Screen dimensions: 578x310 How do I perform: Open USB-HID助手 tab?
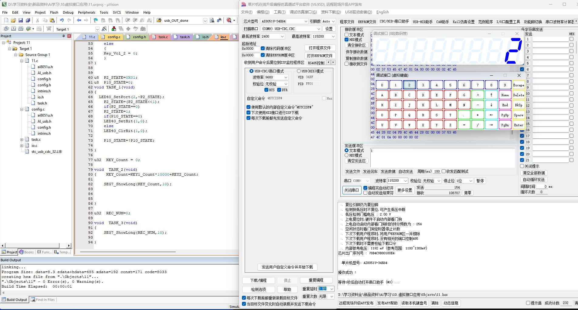[423, 22]
